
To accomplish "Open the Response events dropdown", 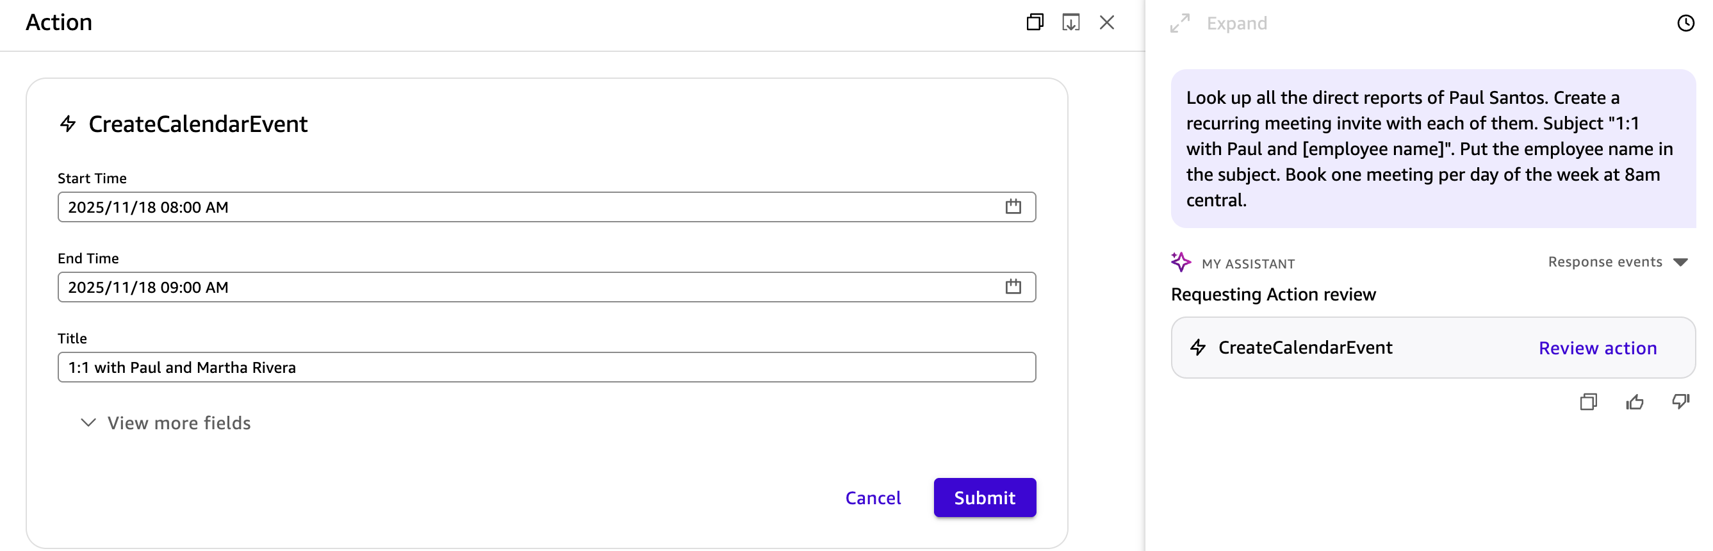I will click(x=1618, y=262).
